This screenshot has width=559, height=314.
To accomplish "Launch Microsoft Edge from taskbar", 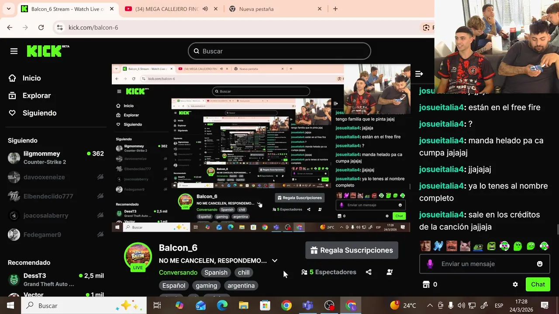I will pos(222,306).
